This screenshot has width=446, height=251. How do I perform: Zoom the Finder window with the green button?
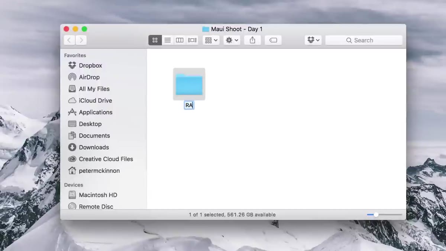[x=84, y=29]
